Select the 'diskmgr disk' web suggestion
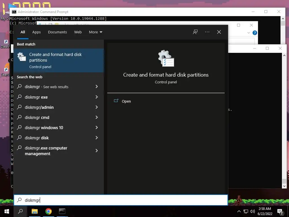289x217 pixels. coord(59,138)
